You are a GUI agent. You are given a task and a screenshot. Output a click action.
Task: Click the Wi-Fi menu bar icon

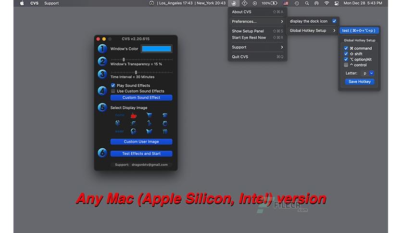(327, 3)
